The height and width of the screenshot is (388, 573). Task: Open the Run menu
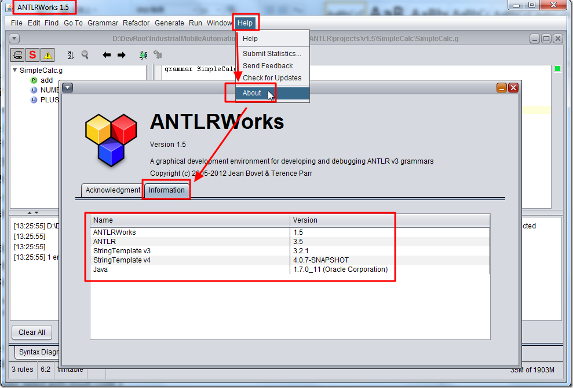point(195,23)
